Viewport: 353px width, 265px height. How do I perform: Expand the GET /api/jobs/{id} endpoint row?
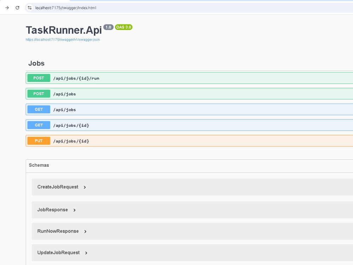(x=189, y=125)
